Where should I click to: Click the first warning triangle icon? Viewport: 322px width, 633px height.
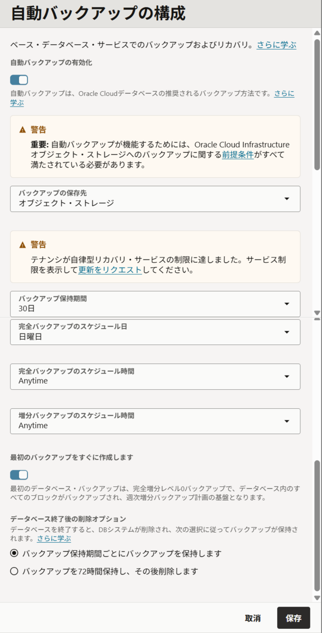click(x=23, y=129)
